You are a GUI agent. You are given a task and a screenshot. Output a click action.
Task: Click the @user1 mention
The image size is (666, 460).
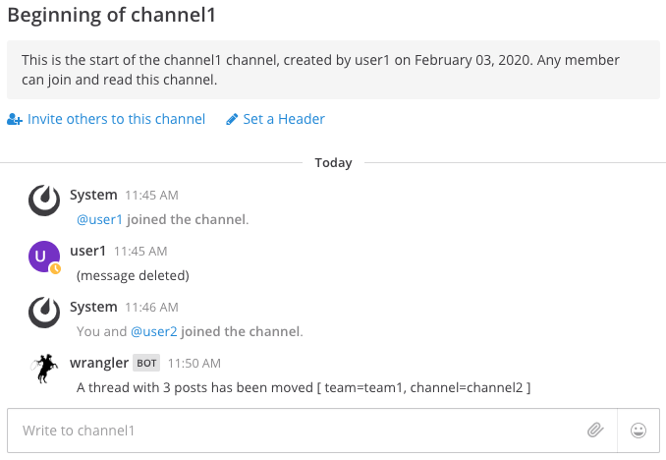point(99,220)
